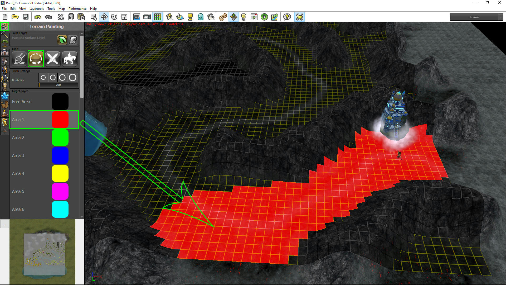The image size is (506, 285).
Task: Open the Layertools menu
Action: pyautogui.click(x=37, y=8)
